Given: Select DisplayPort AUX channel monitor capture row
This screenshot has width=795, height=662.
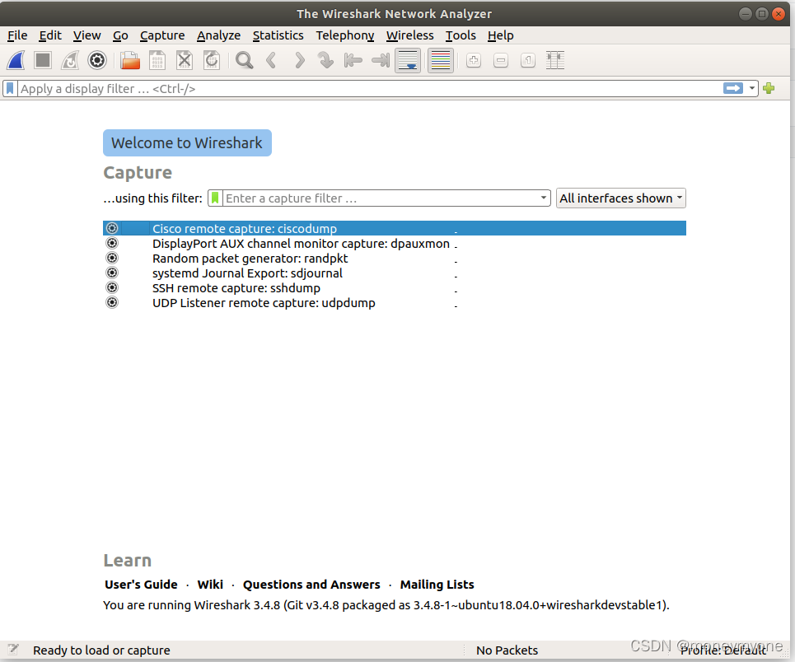Looking at the screenshot, I should [395, 243].
